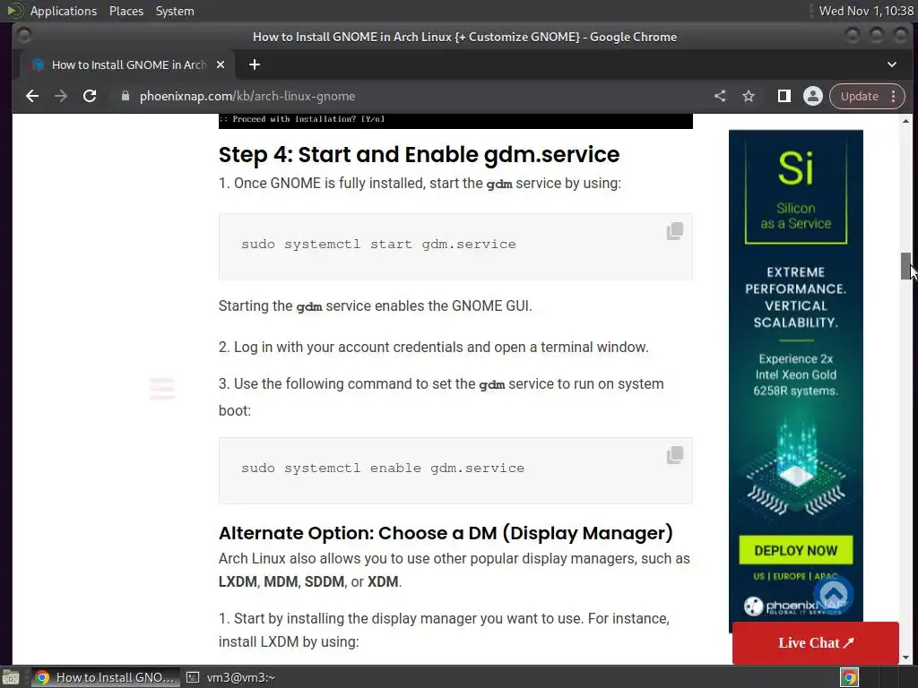This screenshot has width=918, height=688.
Task: Click the phoenixNAP logo in the ad
Action: pos(795,606)
